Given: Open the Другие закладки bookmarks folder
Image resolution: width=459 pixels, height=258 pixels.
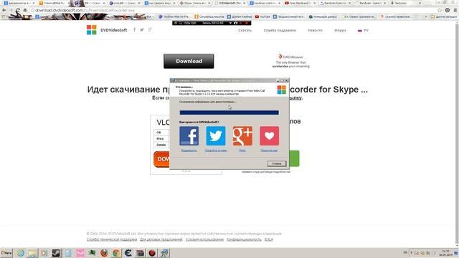Looking at the screenshot, I should coord(443,16).
